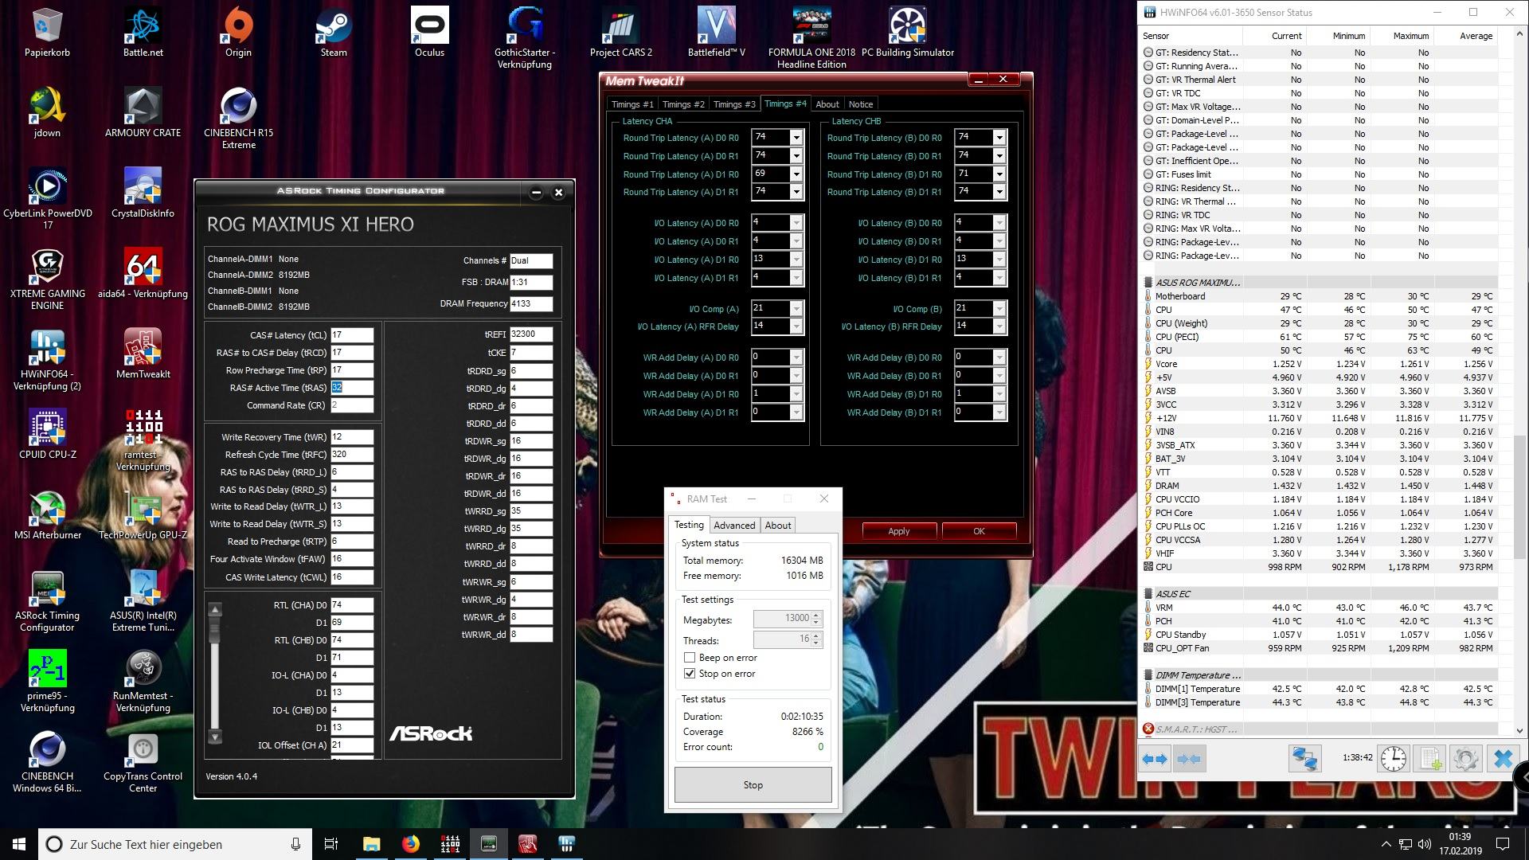Open IO Comp (A) dropdown

(x=796, y=308)
